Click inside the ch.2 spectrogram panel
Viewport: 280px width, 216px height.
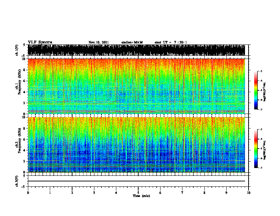click(136, 145)
